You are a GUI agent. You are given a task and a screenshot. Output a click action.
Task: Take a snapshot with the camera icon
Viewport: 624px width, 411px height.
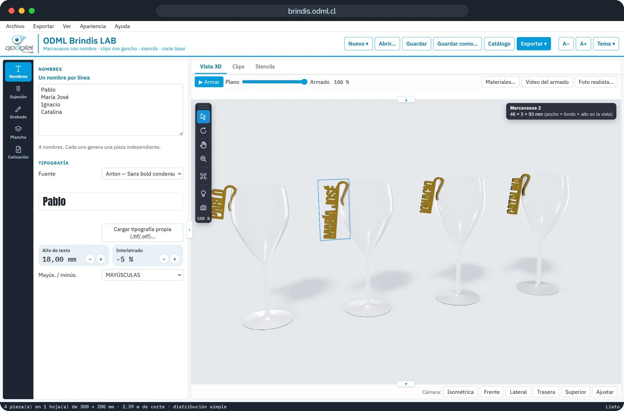(x=203, y=207)
